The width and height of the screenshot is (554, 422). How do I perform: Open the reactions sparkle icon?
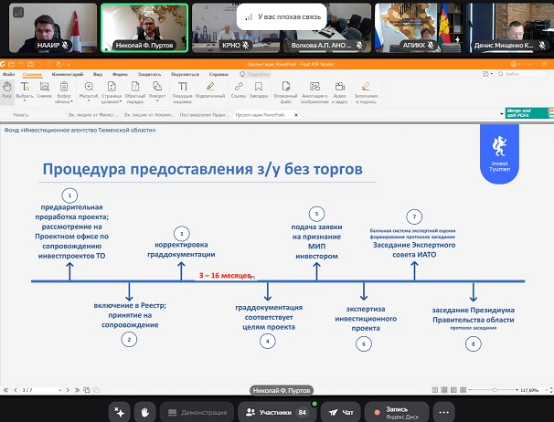click(x=119, y=412)
